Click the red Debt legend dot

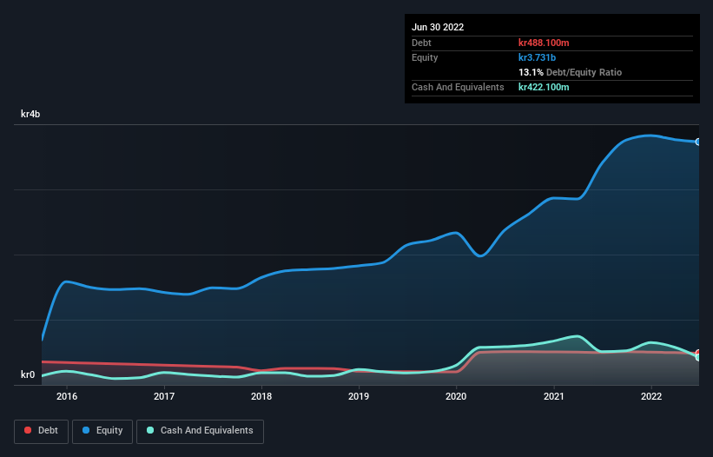[28, 430]
